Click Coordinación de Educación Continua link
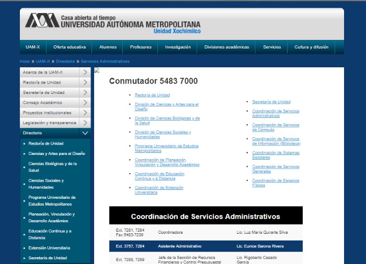Viewport: 366px width, 264px height. (x=159, y=176)
